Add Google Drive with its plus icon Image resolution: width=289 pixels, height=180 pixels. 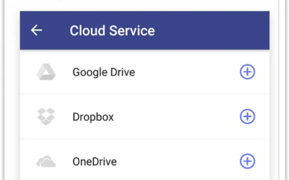click(247, 72)
